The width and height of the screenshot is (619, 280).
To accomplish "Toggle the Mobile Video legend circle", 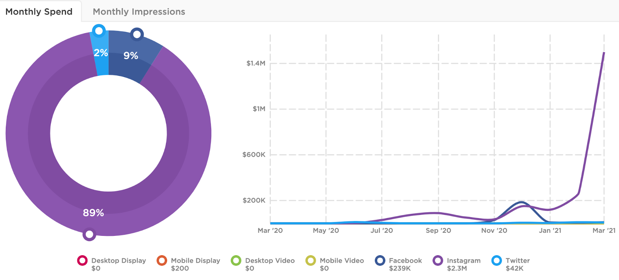I will [x=311, y=261].
